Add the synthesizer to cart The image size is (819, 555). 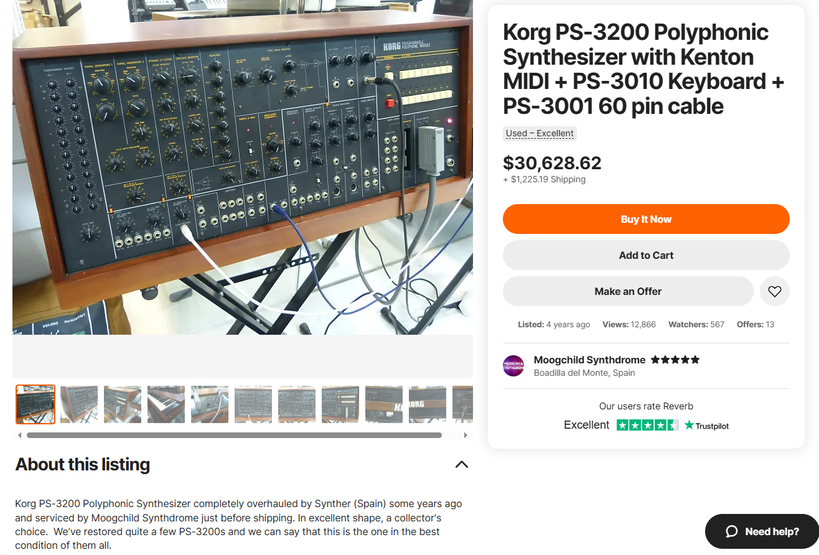[646, 255]
